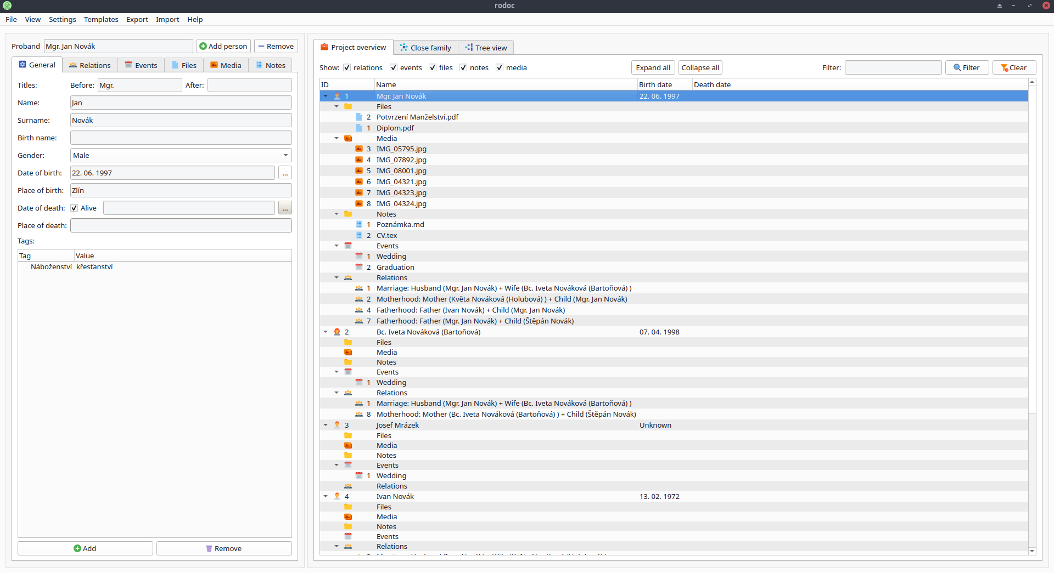Open the Templates menu
The height and width of the screenshot is (573, 1054).
coord(101,19)
